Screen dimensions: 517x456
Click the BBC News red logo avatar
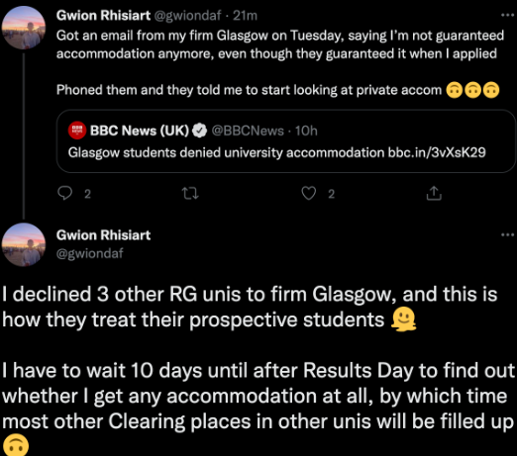pyautogui.click(x=77, y=131)
